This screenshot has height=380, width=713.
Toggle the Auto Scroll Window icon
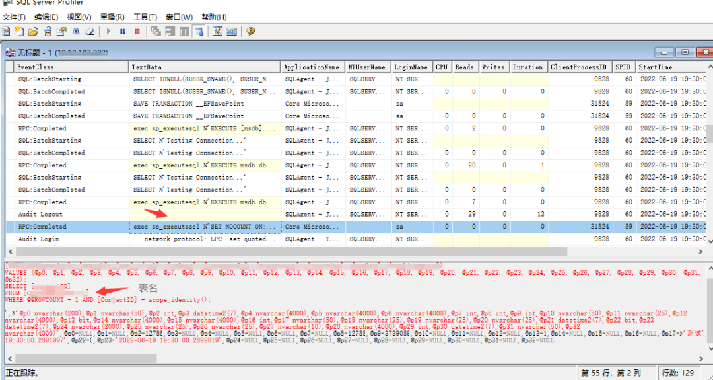pos(199,32)
